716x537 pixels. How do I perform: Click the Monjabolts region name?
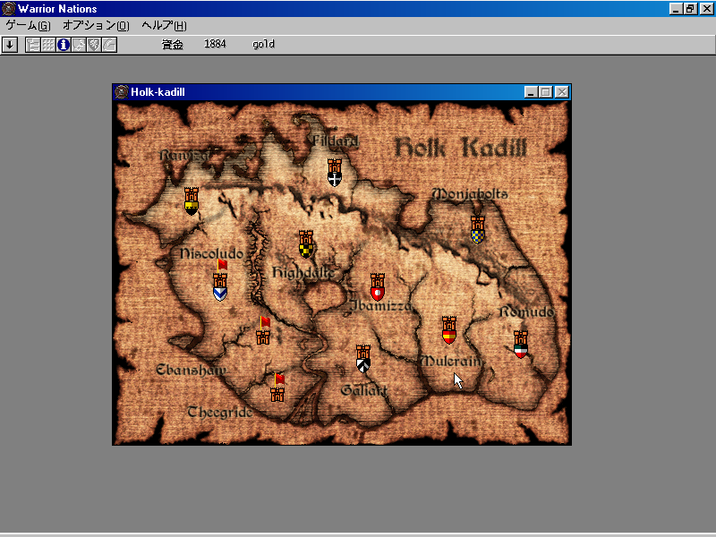tap(470, 193)
